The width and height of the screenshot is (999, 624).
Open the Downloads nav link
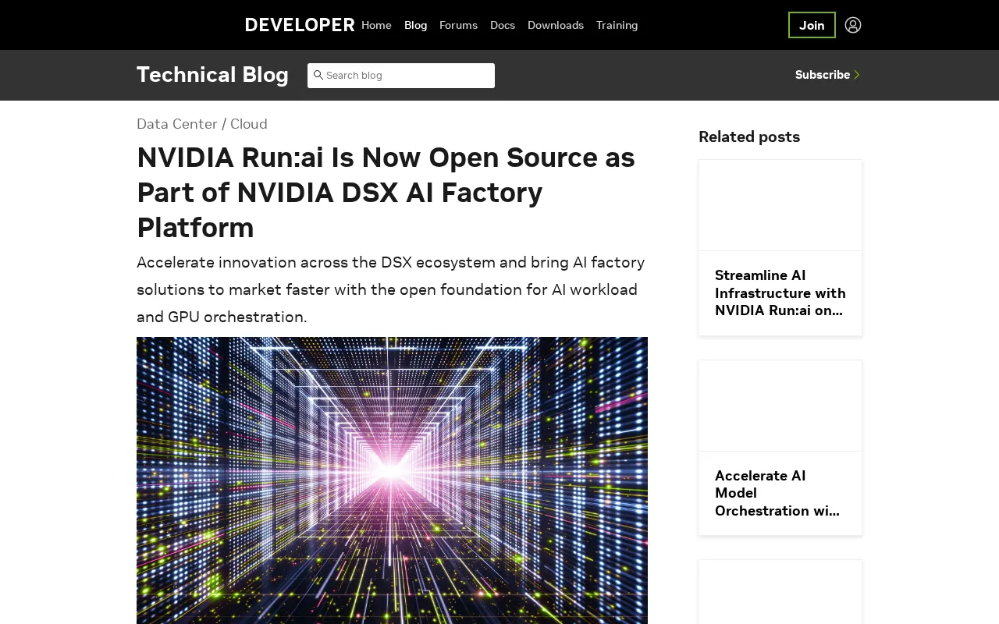[x=556, y=25]
